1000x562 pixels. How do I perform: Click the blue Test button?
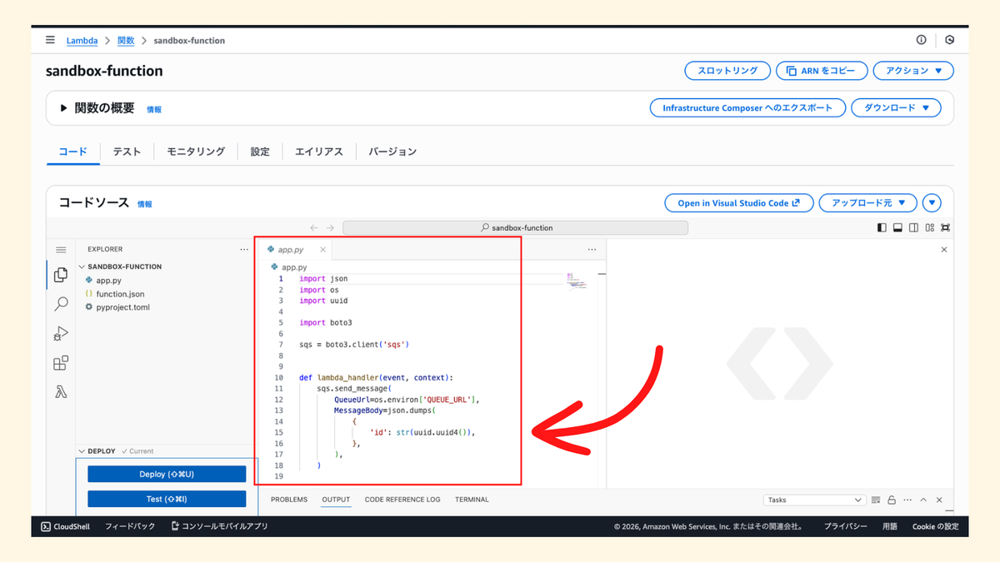(167, 499)
